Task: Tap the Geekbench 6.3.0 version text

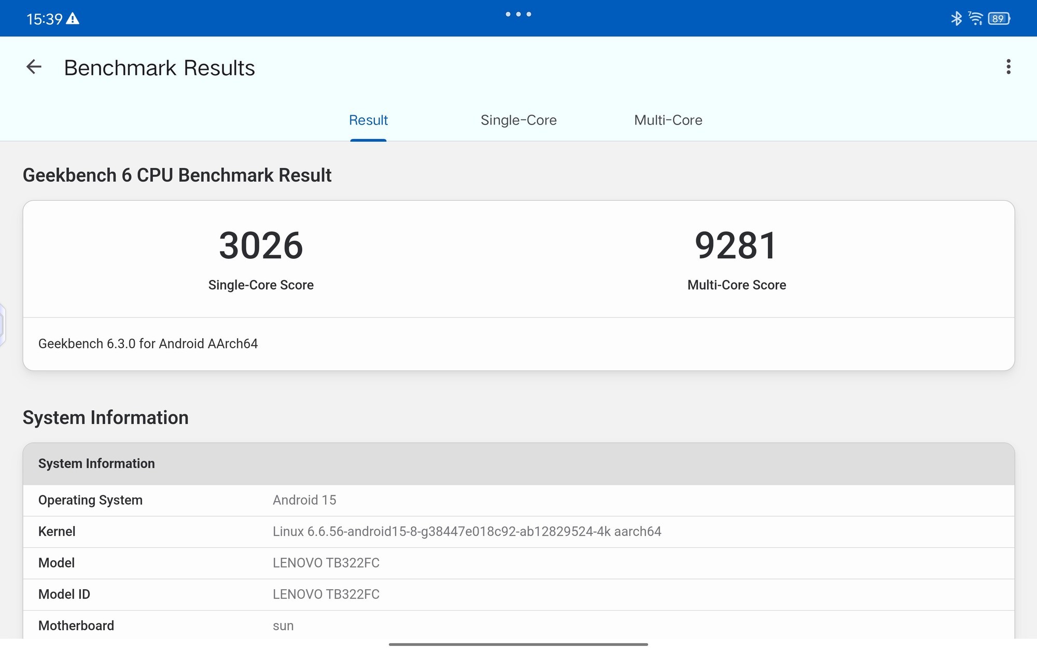Action: (x=148, y=344)
